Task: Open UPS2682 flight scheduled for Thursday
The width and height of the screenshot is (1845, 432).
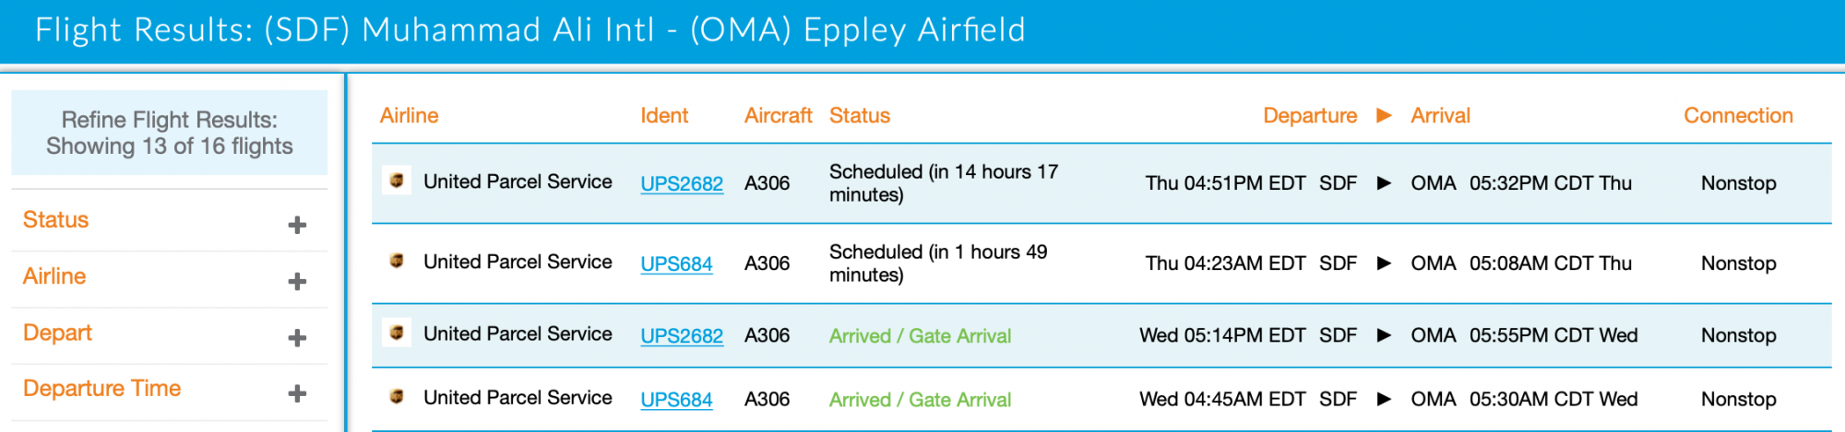Action: (x=682, y=183)
